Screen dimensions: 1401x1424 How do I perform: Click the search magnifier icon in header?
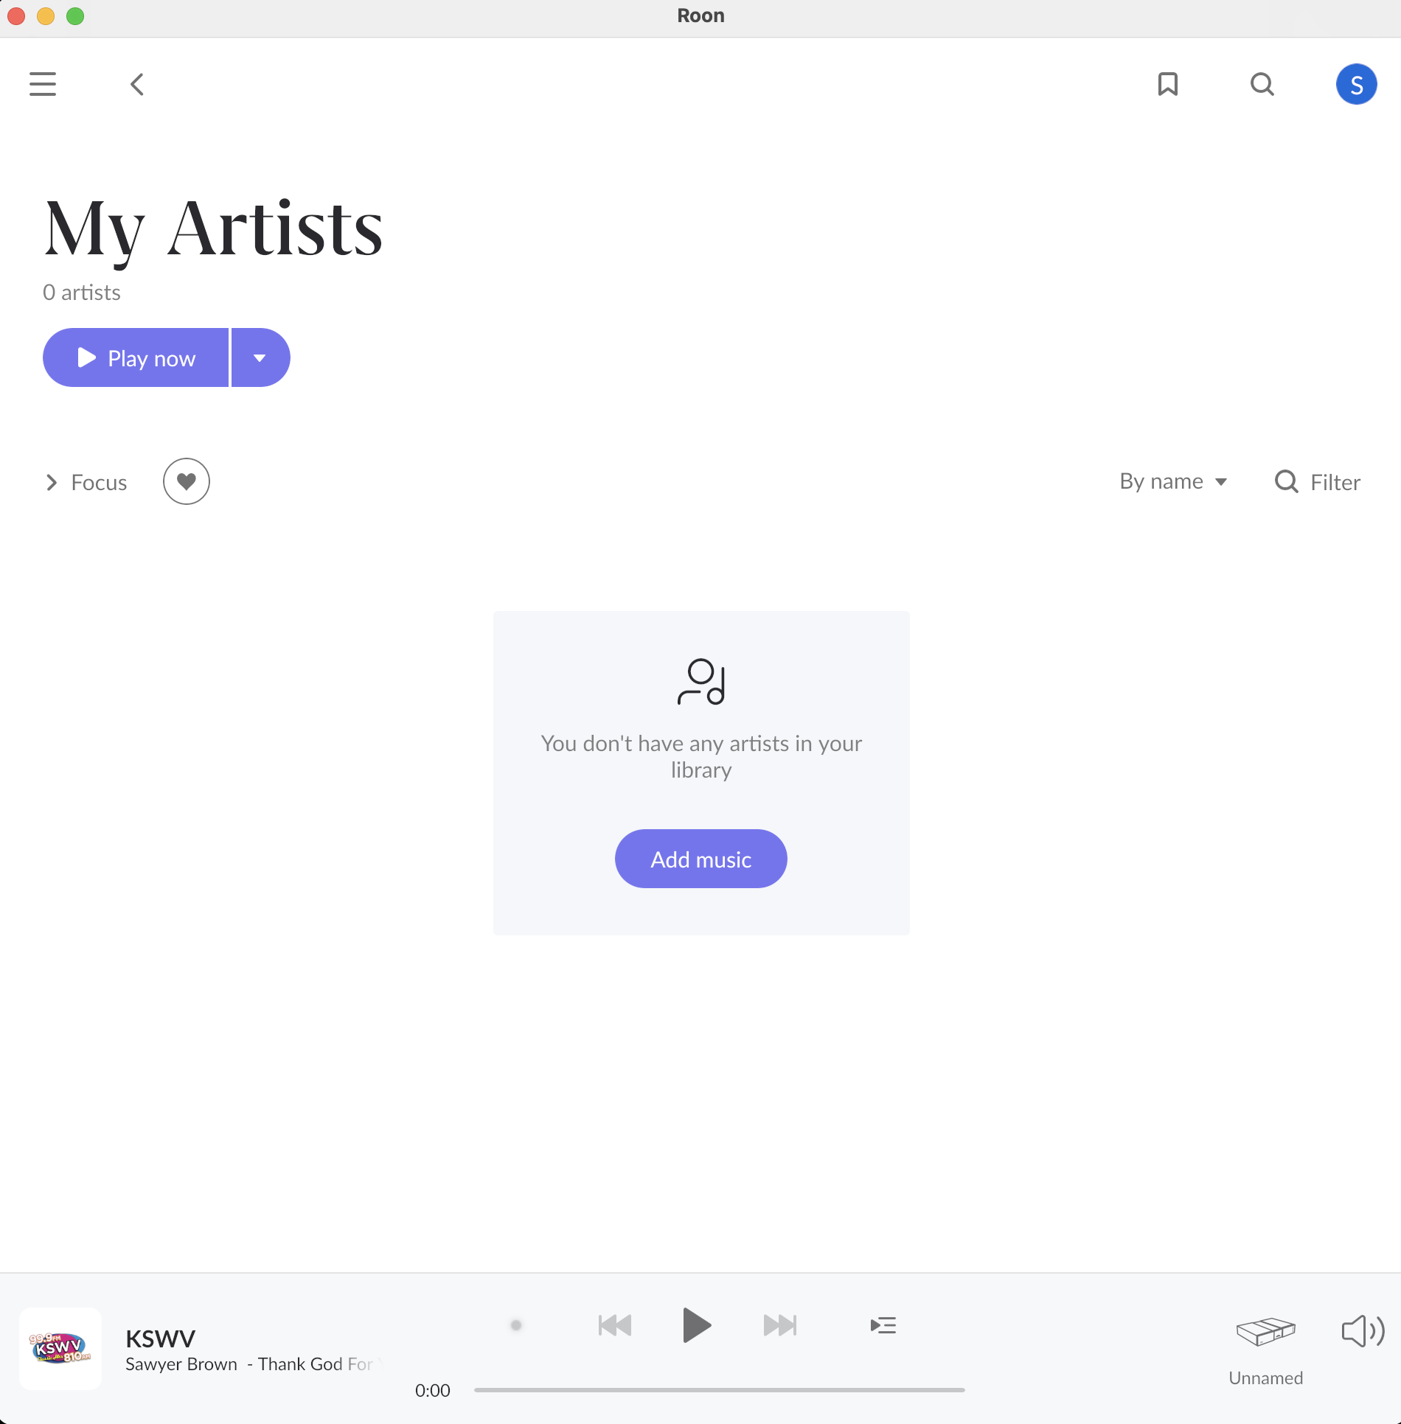coord(1262,84)
